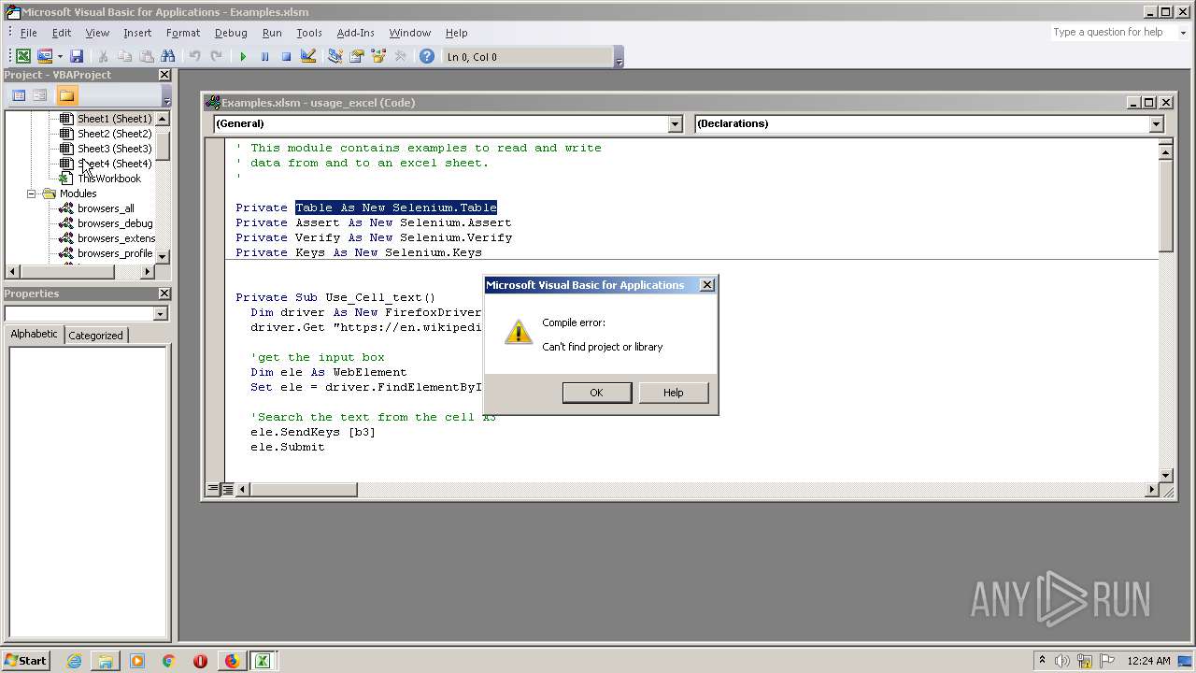Click the Insert UserForm toolbar icon
The image size is (1196, 673).
coord(44,56)
